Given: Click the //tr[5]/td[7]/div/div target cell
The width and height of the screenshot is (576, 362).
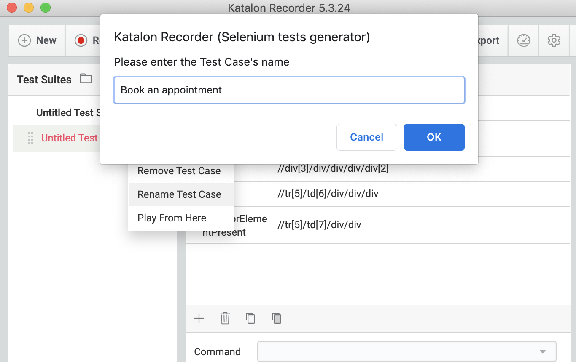Looking at the screenshot, I should click(x=319, y=225).
